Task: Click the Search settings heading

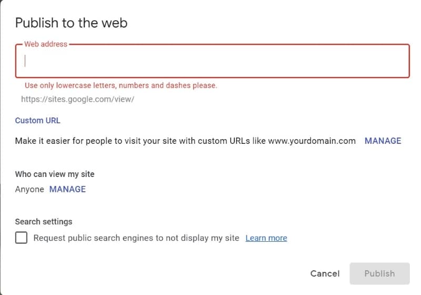Action: point(44,222)
